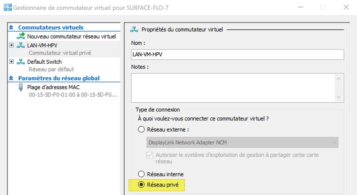This screenshot has height=195, width=357.
Task: Click the Notes scrollbar down arrow
Action: tap(340, 97)
